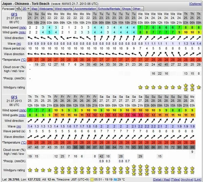
Task: Open the graph view wave icon tab
Action: coord(19,9)
